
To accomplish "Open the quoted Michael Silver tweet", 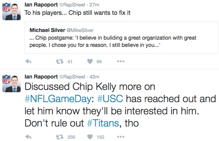I will [121, 38].
